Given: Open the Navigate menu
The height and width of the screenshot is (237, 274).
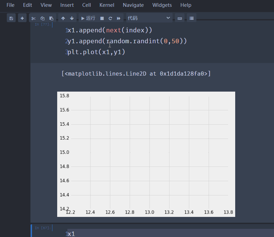Looking at the screenshot, I should coord(133,5).
